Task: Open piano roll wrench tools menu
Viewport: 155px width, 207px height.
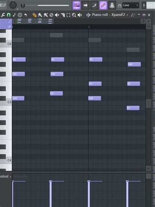Action: point(3,15)
